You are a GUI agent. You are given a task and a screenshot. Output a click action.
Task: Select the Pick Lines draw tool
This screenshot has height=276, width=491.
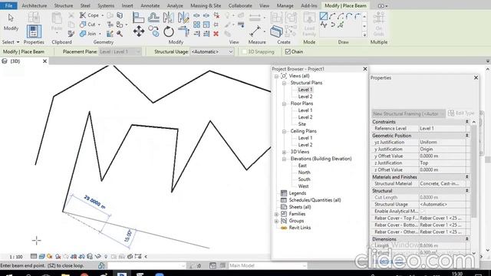pyautogui.click(x=341, y=25)
